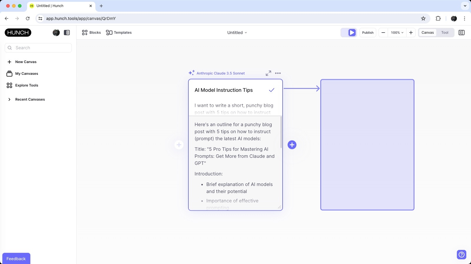
Task: Open the Templates panel
Action: (x=119, y=33)
